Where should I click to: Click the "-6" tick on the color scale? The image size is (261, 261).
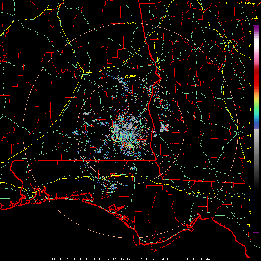click(249, 200)
